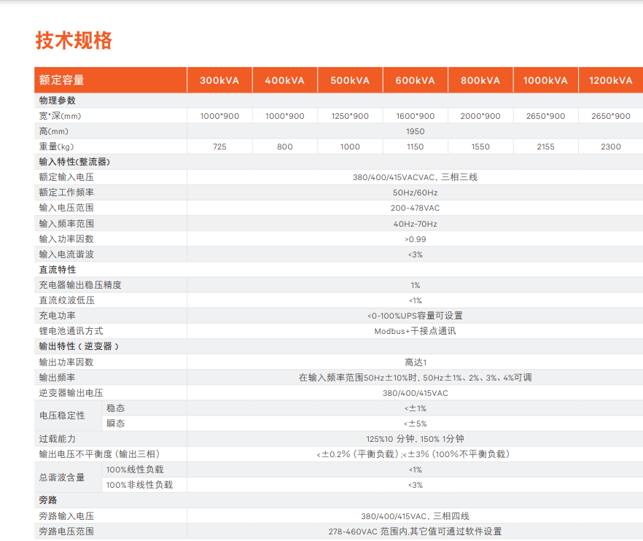Screen dimensions: 643x541
Task: Select the <±5% value
Action: click(x=415, y=424)
